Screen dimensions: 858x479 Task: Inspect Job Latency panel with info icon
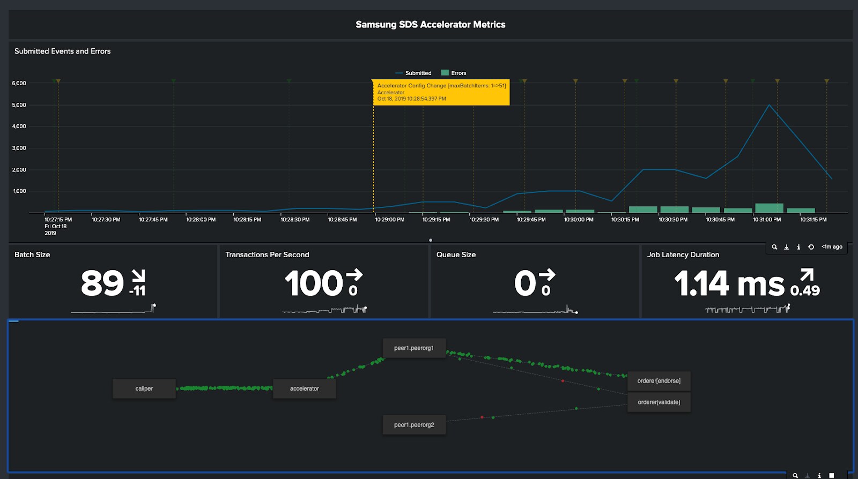[x=798, y=247]
